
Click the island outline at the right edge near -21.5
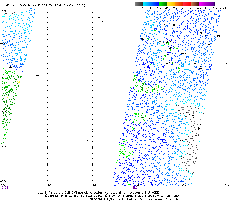click(218, 36)
